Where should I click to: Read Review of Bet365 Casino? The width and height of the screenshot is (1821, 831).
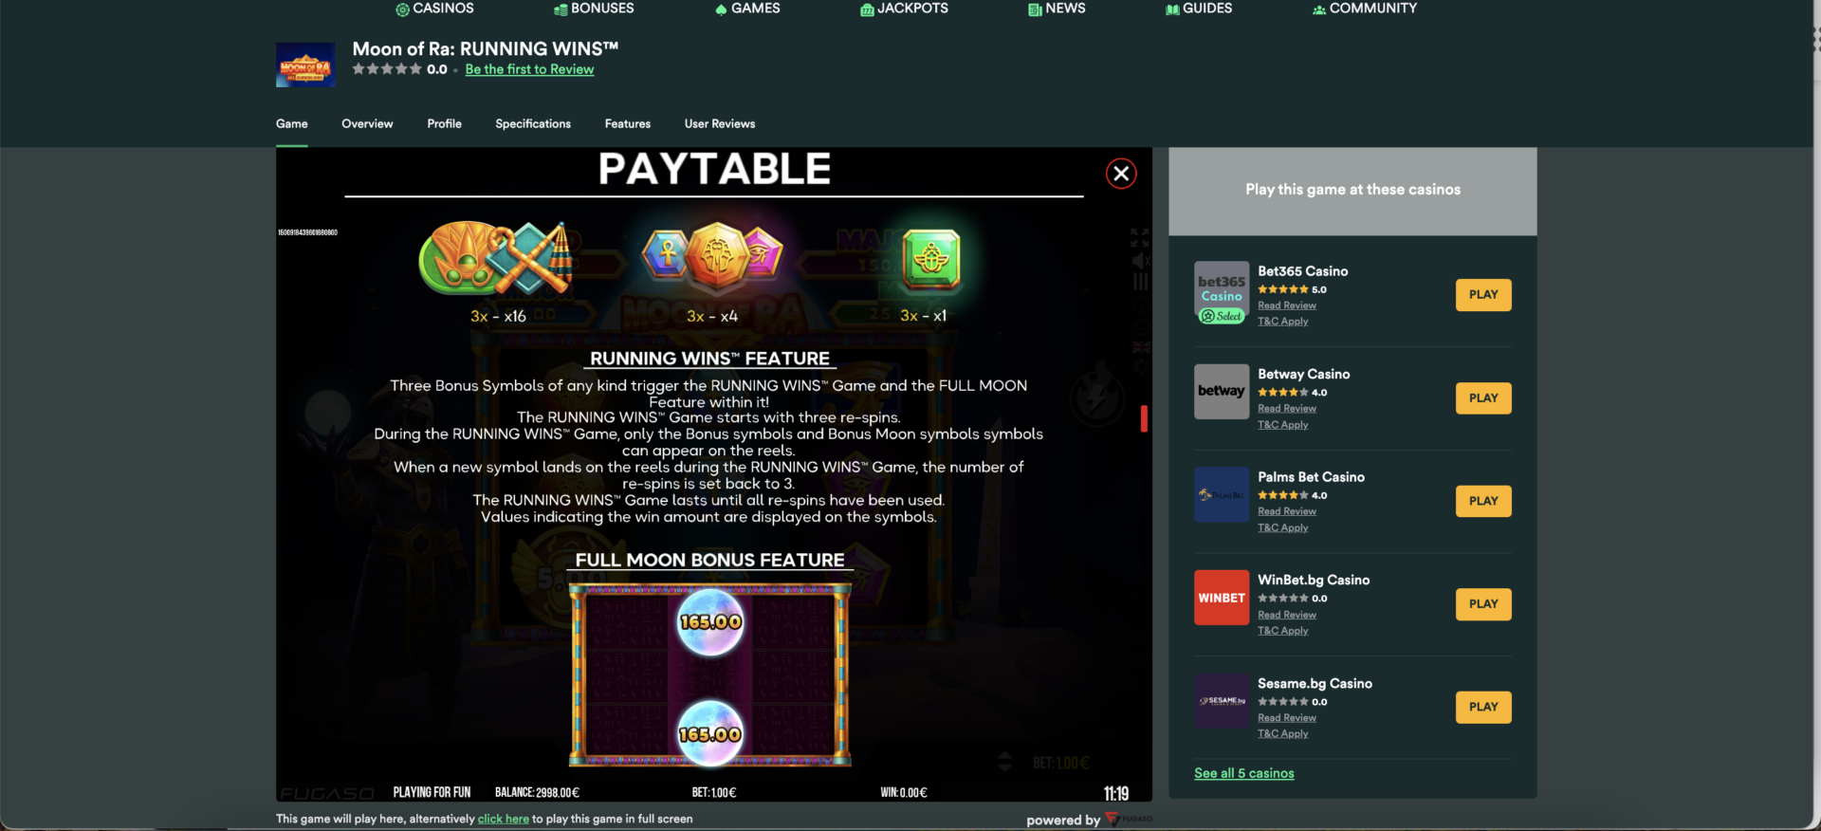(1287, 305)
